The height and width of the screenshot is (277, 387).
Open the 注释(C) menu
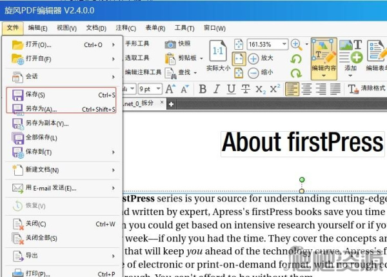(126, 28)
